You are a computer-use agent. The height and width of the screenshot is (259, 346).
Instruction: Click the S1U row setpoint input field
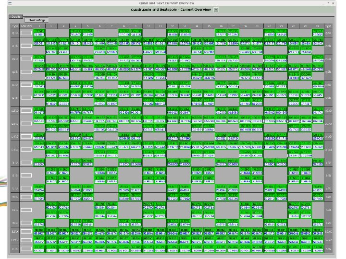26,188
